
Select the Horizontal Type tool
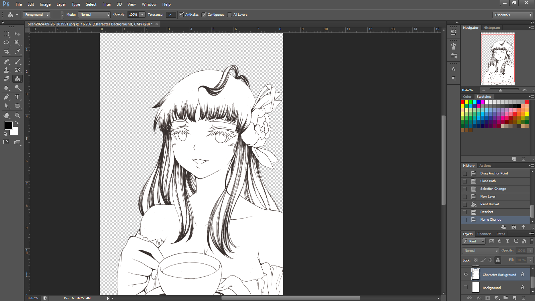coord(17,97)
